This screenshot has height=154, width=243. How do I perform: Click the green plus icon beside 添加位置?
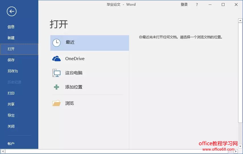coord(56,87)
